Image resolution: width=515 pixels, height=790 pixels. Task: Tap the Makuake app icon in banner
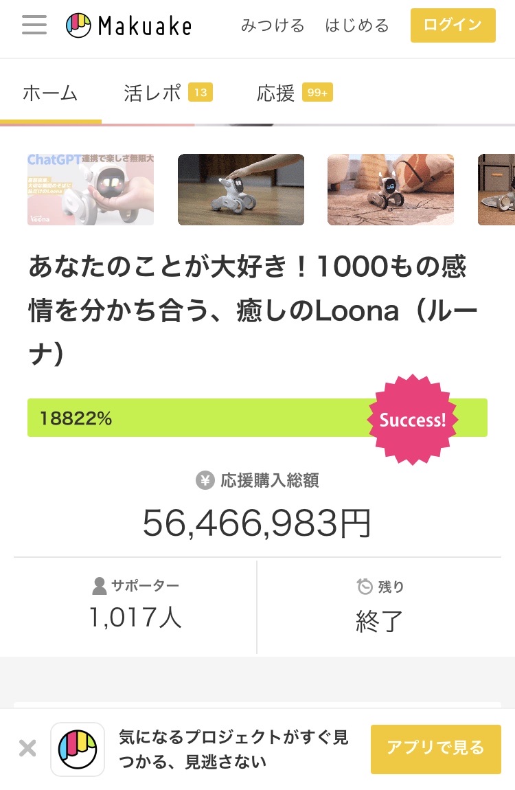tap(78, 749)
